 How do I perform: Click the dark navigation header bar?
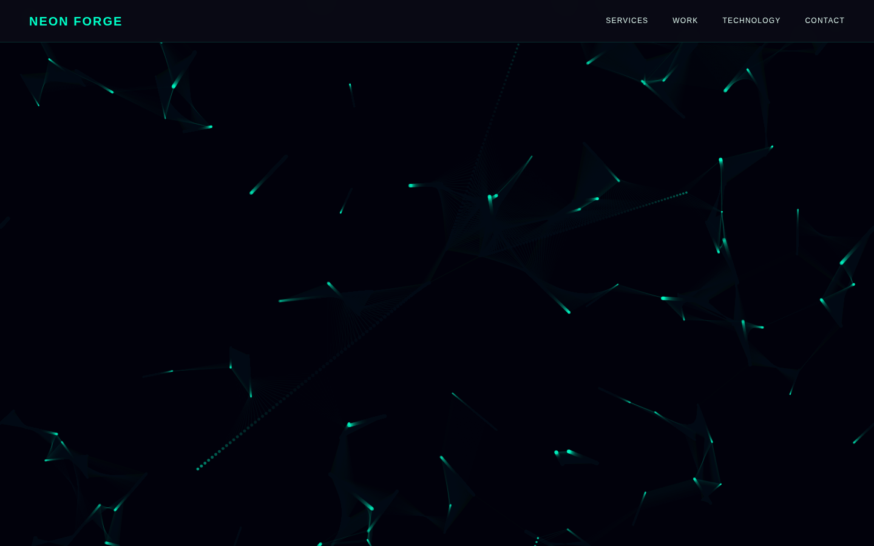tap(364, 21)
